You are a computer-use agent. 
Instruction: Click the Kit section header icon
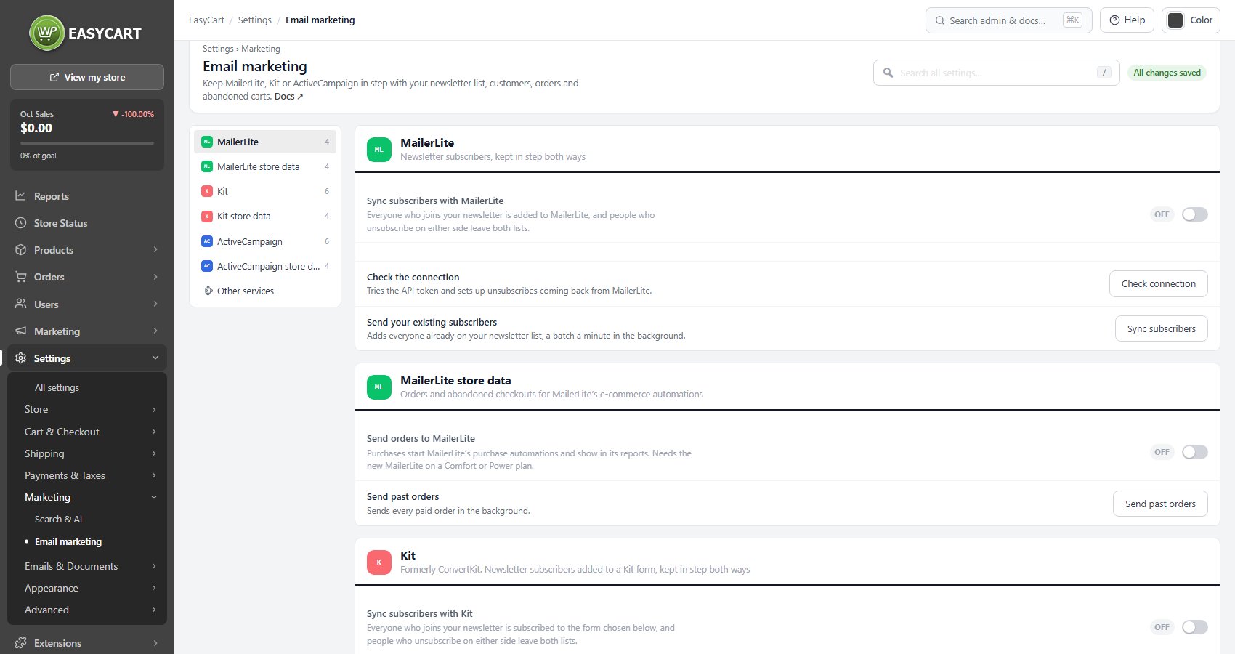[379, 562]
